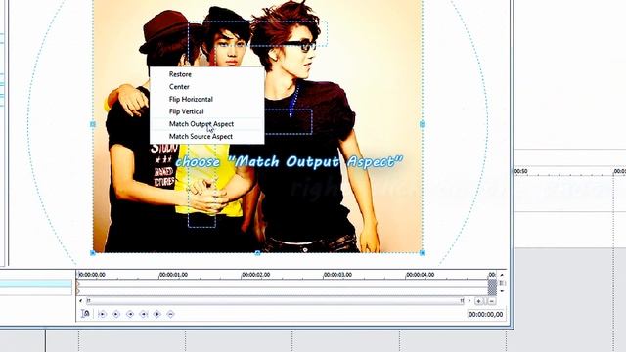This screenshot has height=352, width=626.
Task: Select the right-middle crop handle
Action: (423, 124)
